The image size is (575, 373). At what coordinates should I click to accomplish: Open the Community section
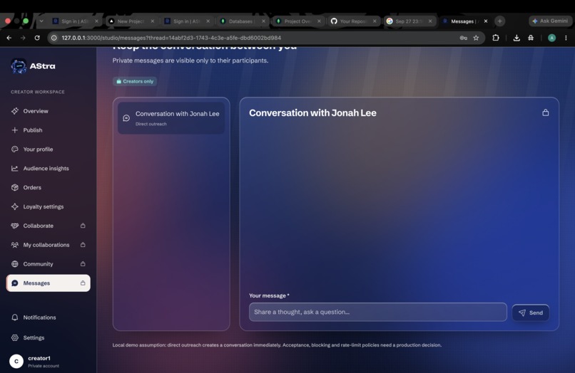pos(38,263)
